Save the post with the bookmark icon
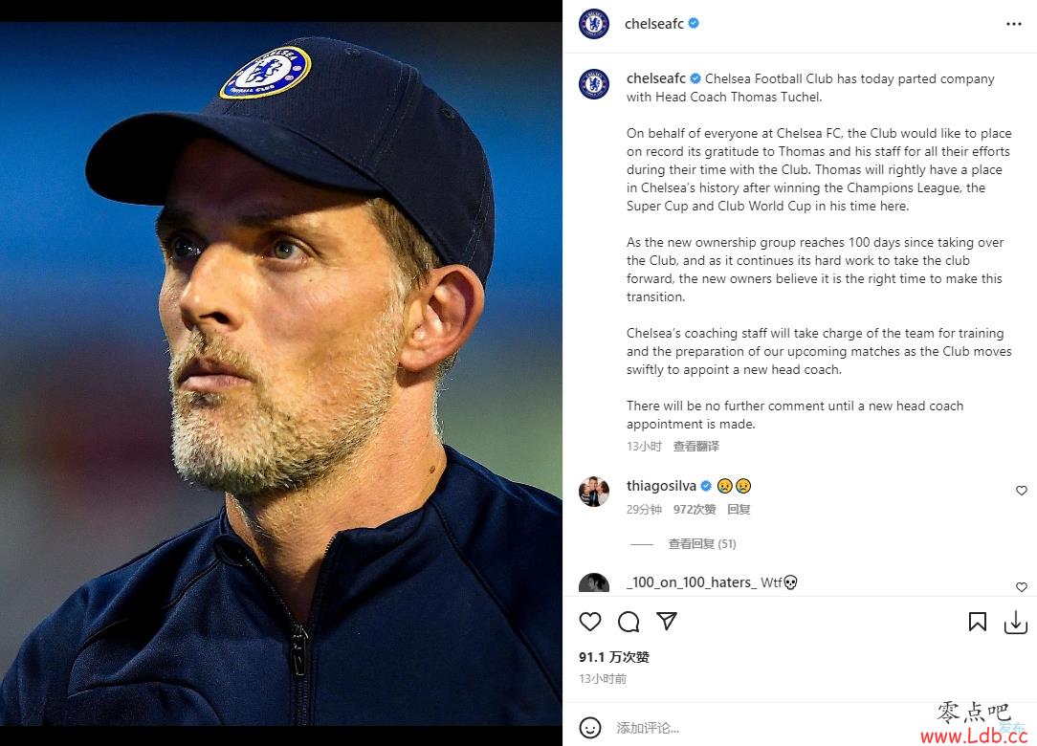Viewport: 1037px width, 746px height. coord(978,622)
